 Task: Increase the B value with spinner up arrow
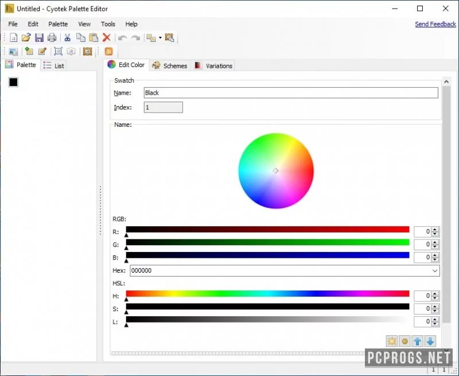[435, 255]
